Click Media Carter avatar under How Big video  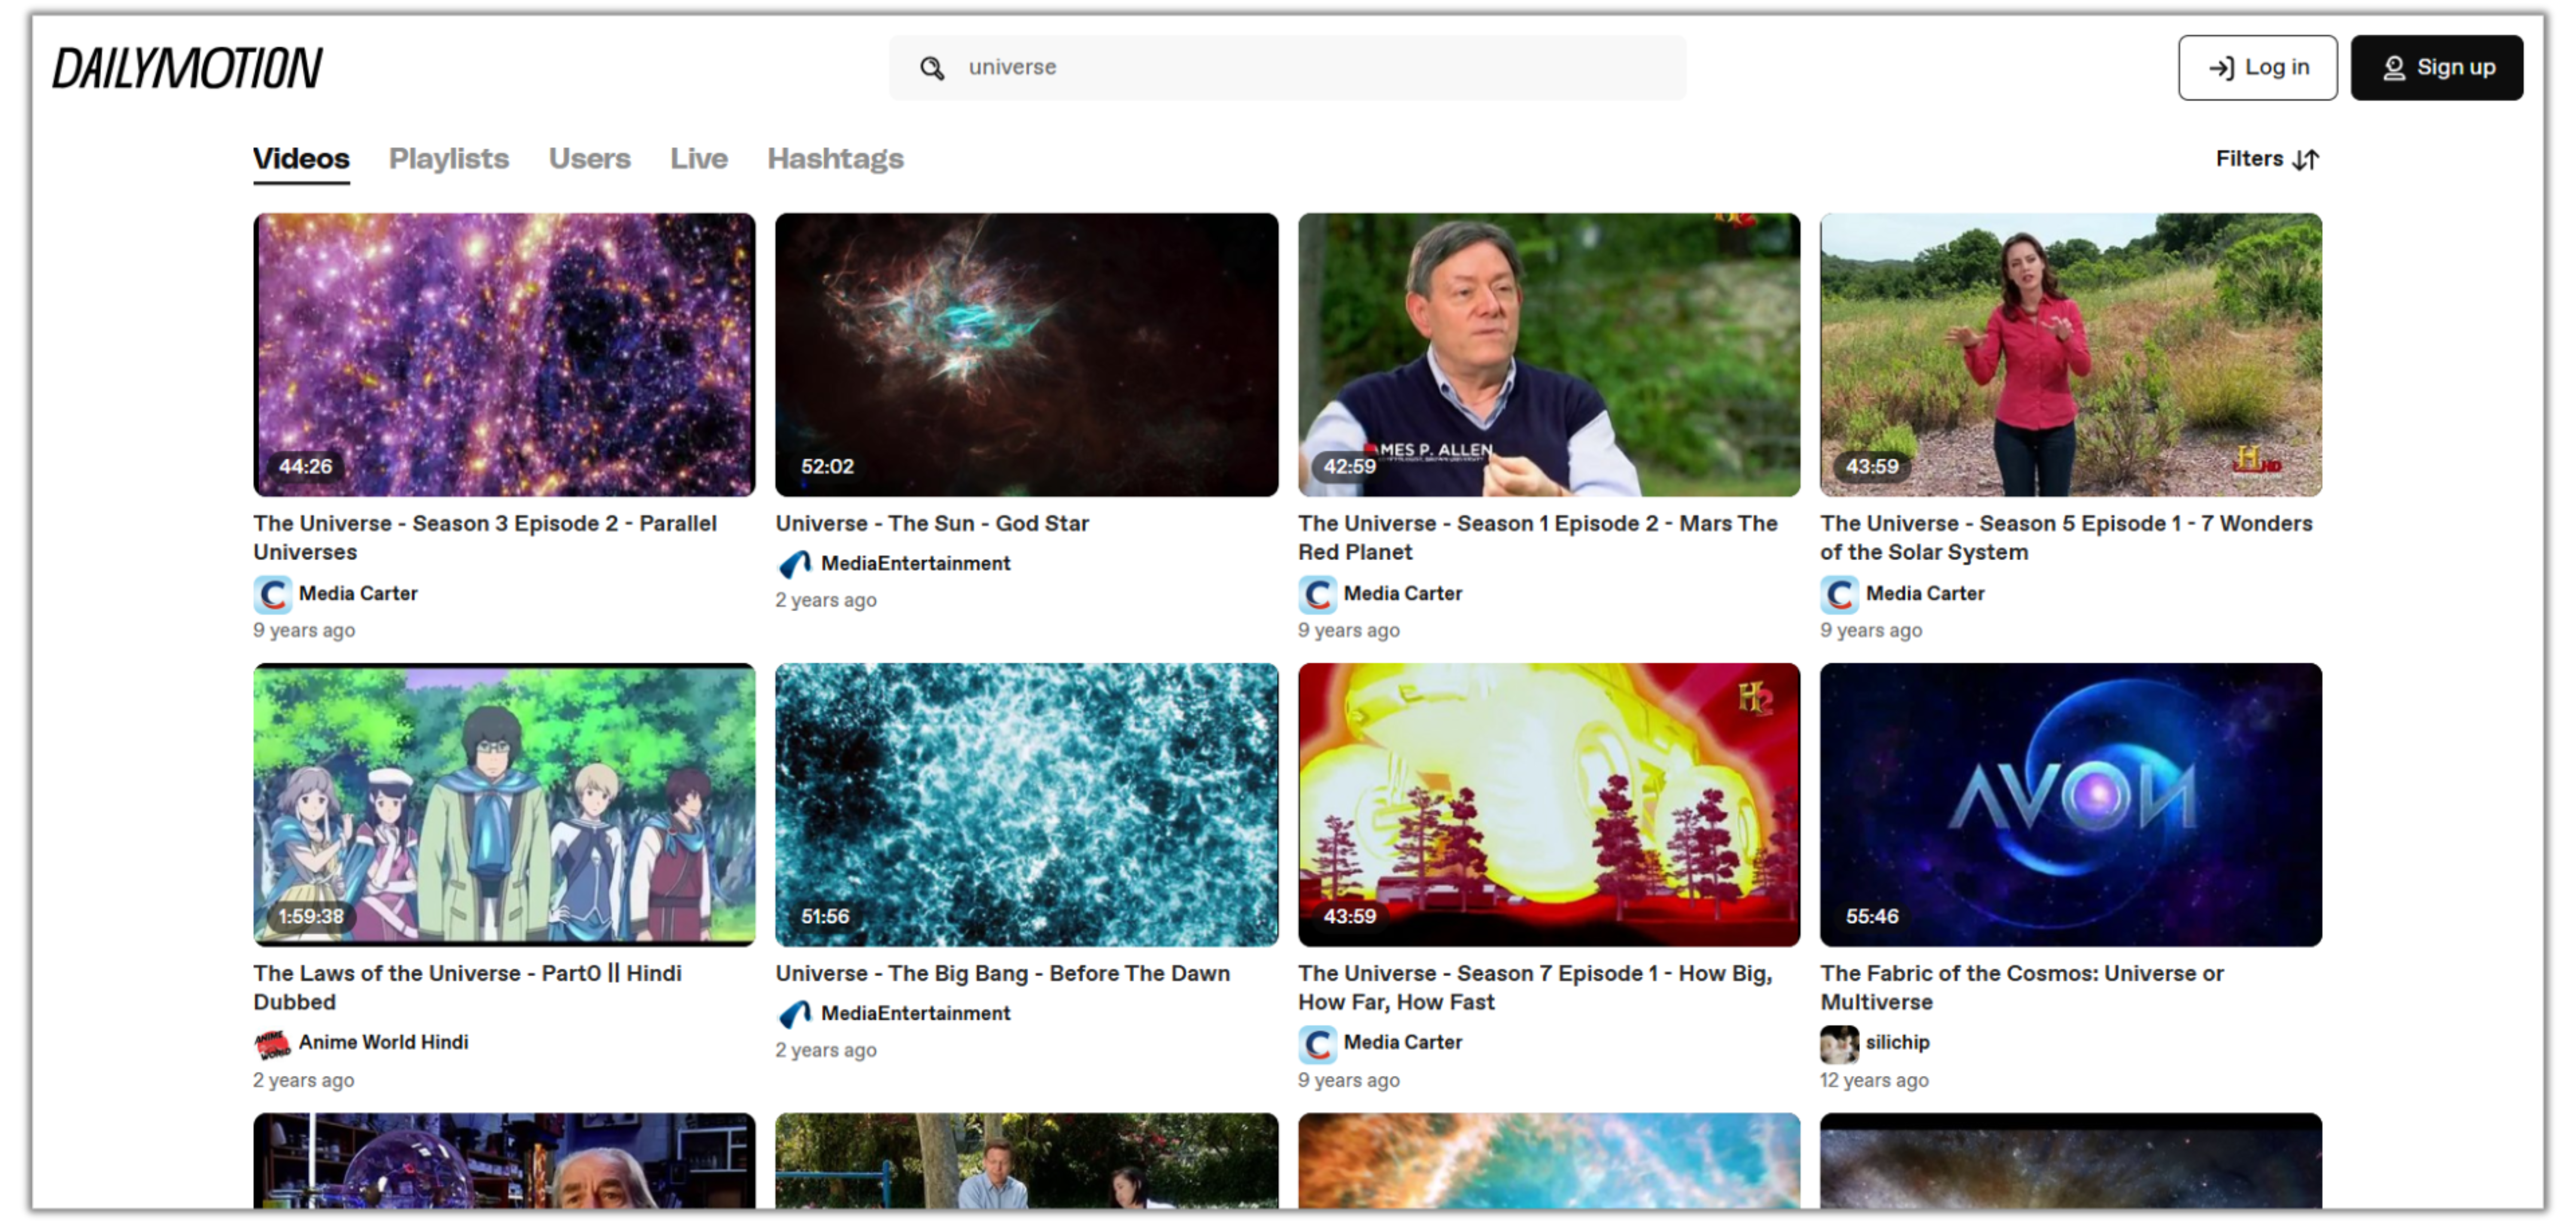pyautogui.click(x=1317, y=1044)
